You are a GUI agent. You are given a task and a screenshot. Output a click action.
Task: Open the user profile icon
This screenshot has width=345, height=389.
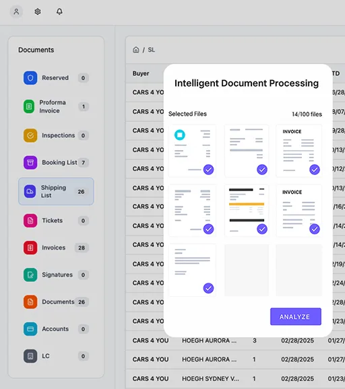coord(16,11)
